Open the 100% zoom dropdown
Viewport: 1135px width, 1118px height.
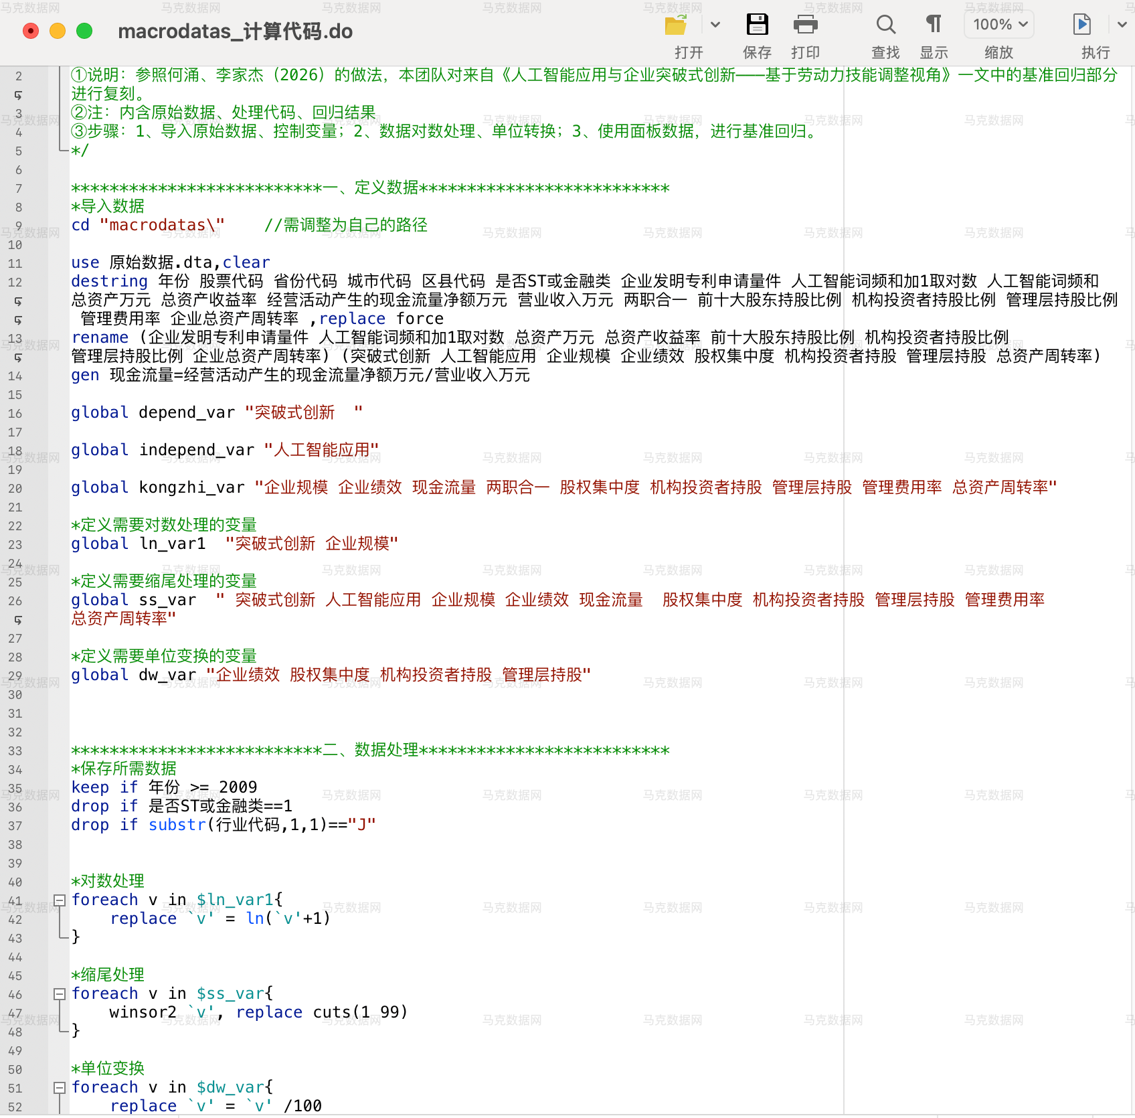pyautogui.click(x=999, y=25)
